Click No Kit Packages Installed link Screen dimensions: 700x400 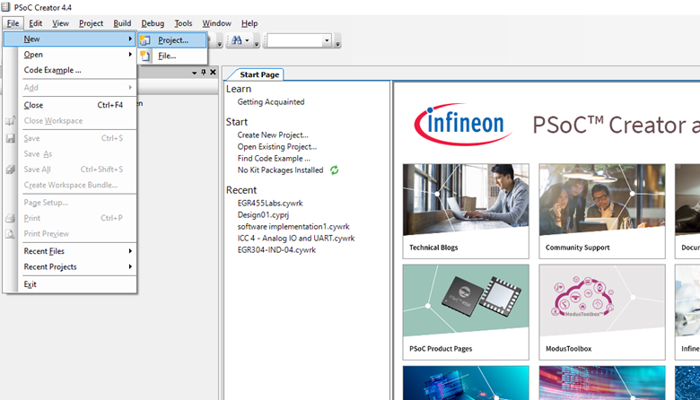point(280,170)
